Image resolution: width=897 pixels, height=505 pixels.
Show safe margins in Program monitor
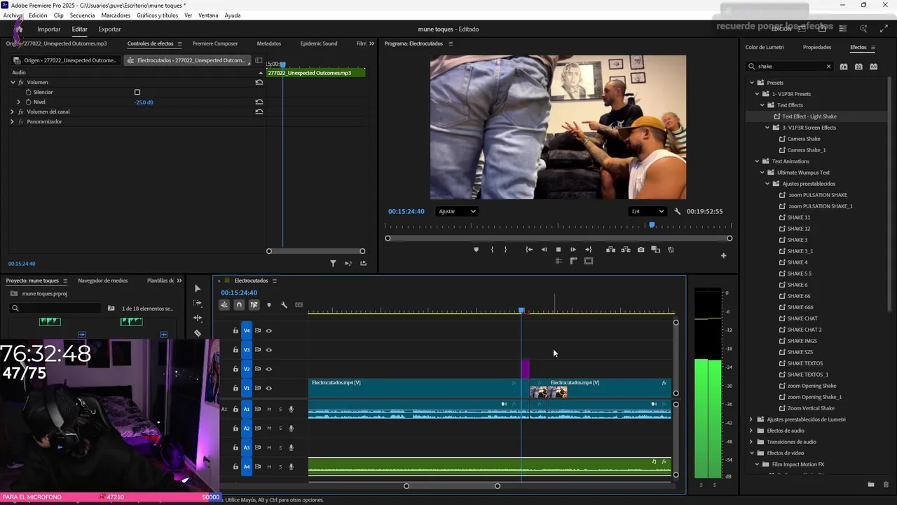click(589, 261)
